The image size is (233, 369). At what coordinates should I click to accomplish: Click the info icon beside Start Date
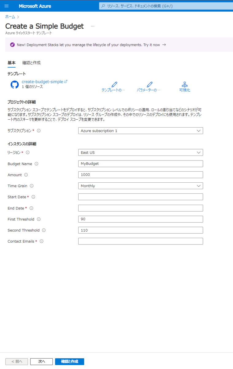pos(33,197)
